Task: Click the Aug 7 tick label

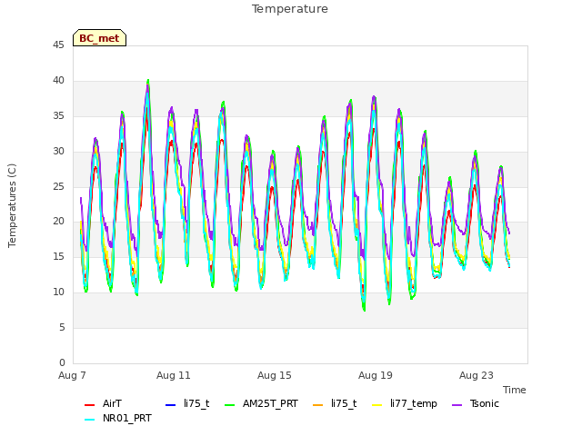Action: pyautogui.click(x=72, y=375)
